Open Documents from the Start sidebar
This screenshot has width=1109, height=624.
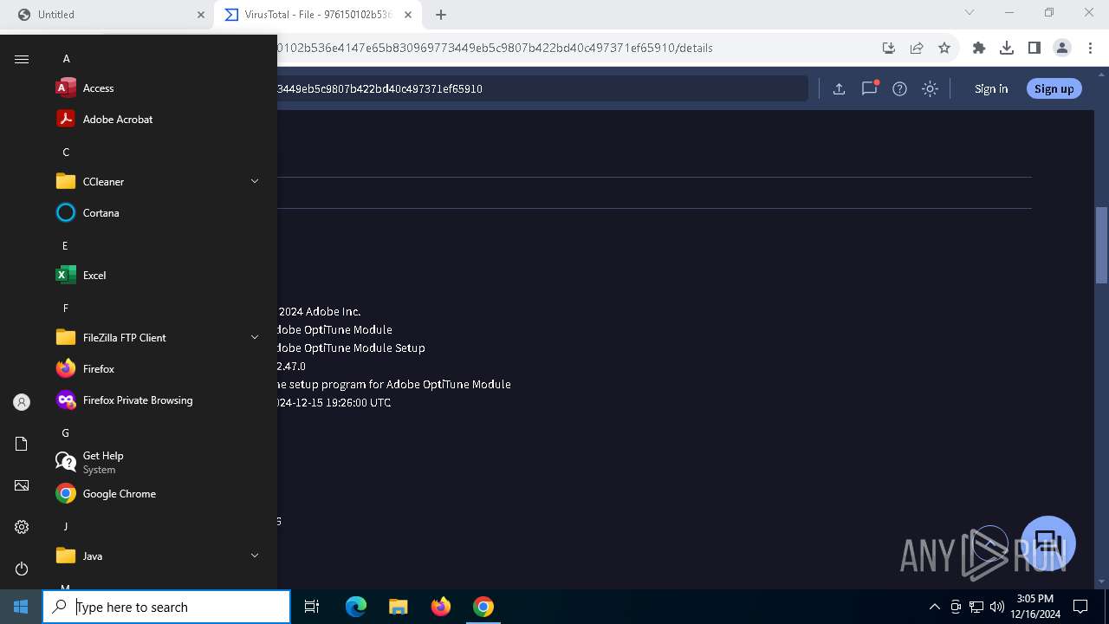tap(22, 444)
